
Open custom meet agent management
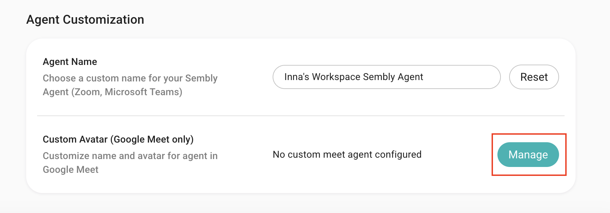click(x=528, y=155)
